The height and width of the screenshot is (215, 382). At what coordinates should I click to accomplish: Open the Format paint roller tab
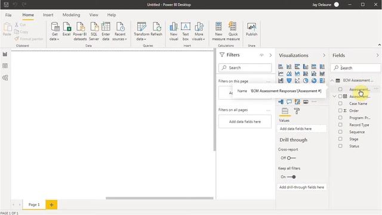297,111
